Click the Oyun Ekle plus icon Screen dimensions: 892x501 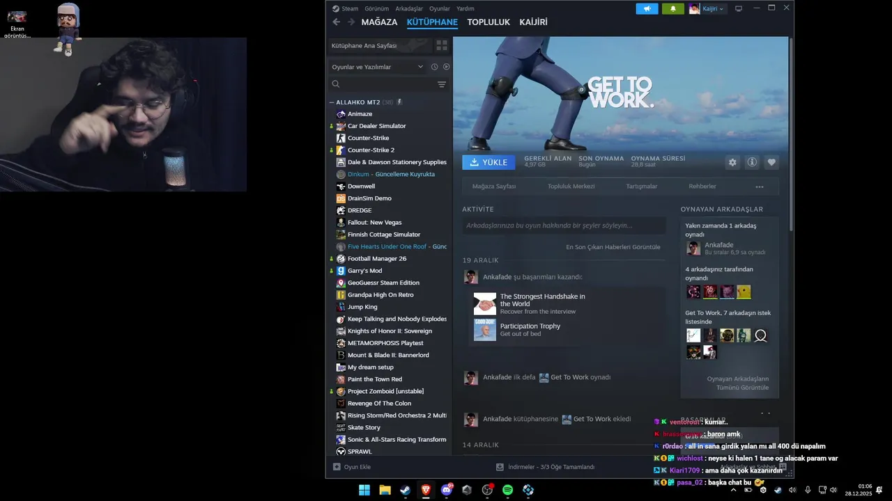(337, 467)
